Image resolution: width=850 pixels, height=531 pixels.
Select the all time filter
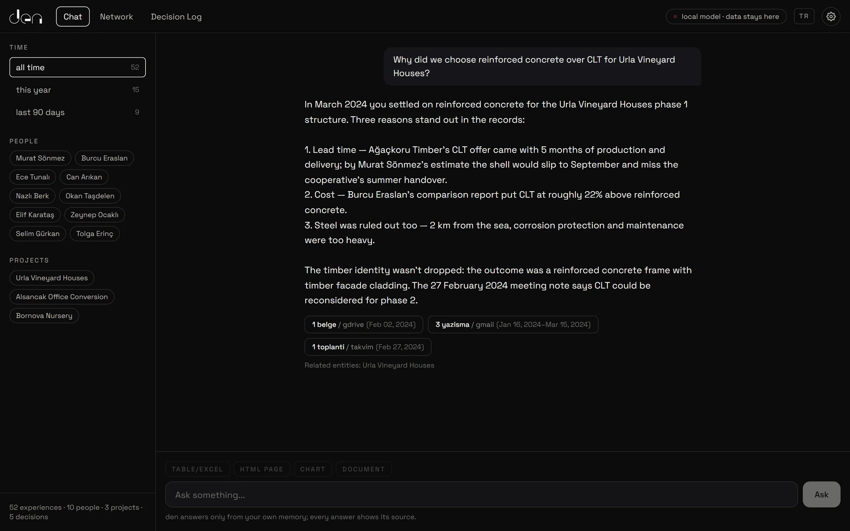[x=78, y=67]
